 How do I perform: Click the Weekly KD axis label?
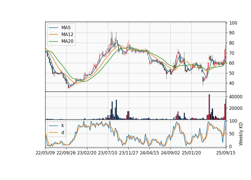point(241,134)
